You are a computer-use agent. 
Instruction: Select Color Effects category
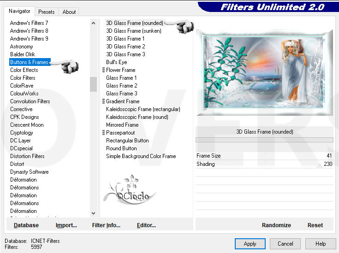point(24,70)
